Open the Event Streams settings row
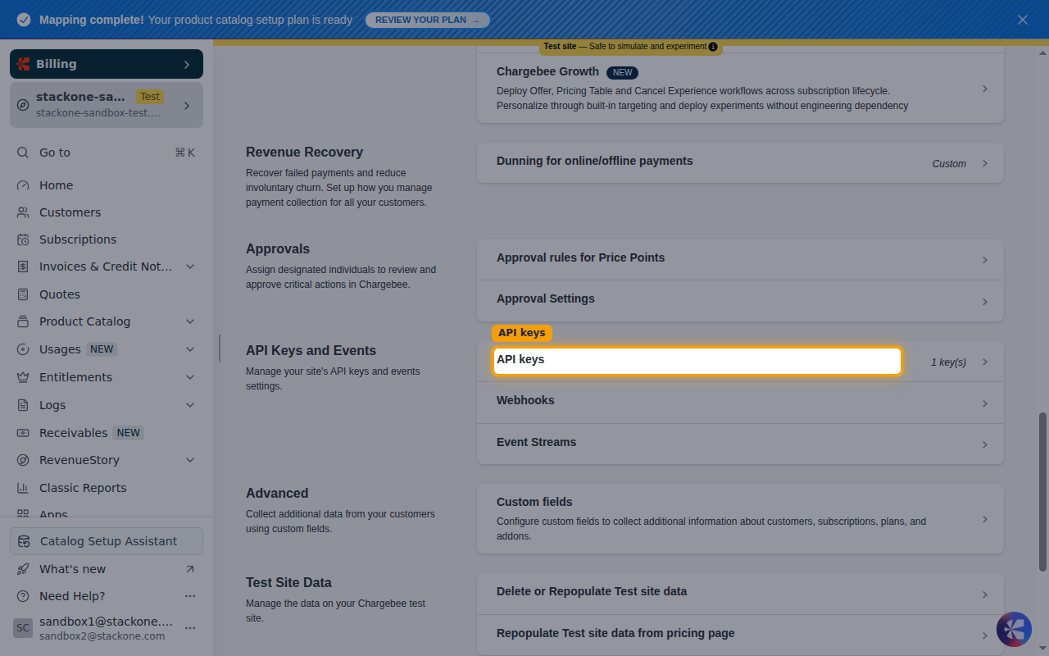 pos(740,444)
